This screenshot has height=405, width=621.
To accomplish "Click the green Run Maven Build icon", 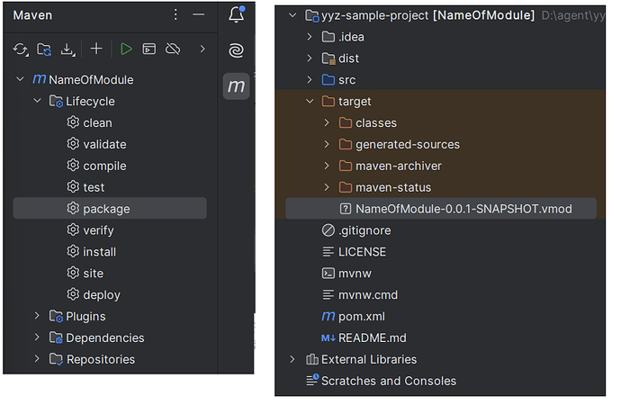I will (x=126, y=49).
